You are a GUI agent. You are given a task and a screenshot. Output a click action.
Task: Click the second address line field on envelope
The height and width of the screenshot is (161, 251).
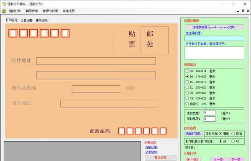[x=96, y=75]
